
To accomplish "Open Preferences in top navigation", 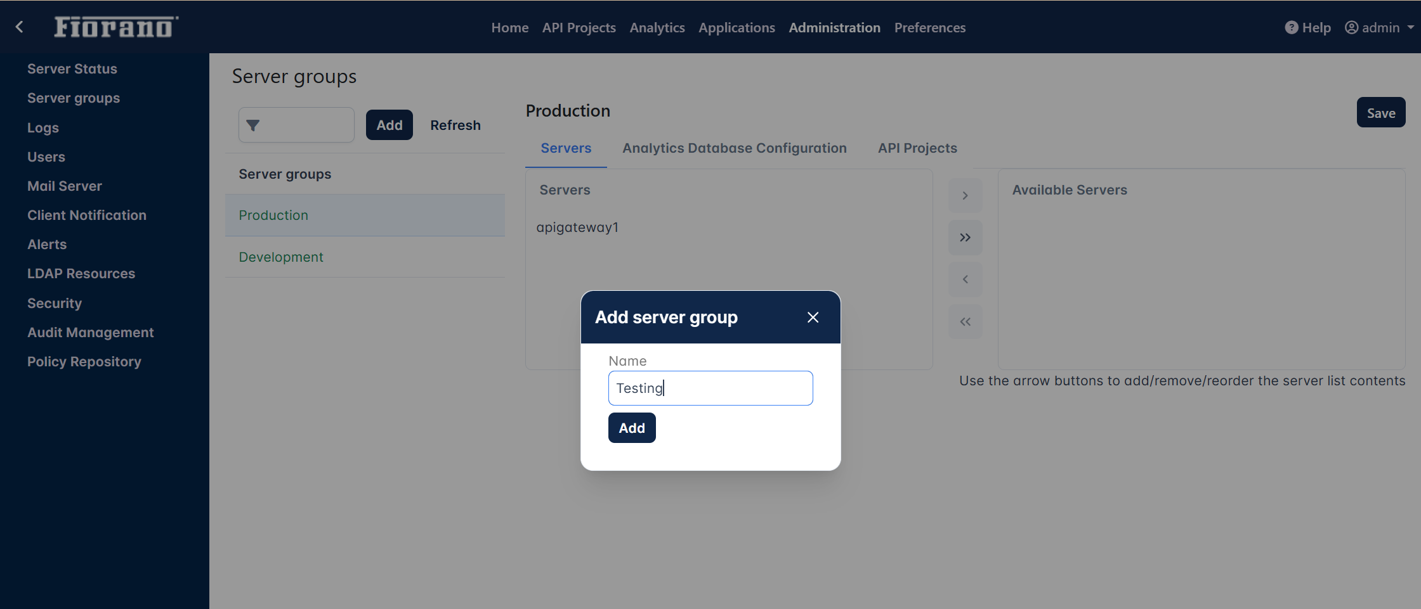I will click(930, 28).
